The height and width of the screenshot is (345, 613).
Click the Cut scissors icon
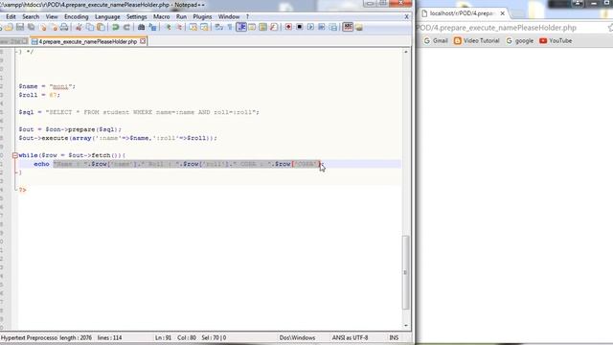[x=79, y=27]
